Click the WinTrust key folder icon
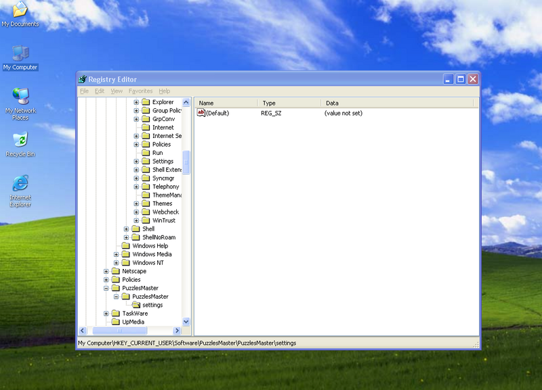This screenshot has width=542, height=390. tap(146, 220)
